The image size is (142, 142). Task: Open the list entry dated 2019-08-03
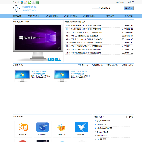pyautogui.click(x=84, y=39)
